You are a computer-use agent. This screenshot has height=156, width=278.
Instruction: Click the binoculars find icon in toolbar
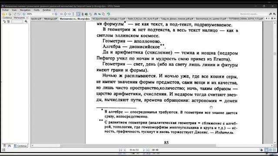(96, 14)
